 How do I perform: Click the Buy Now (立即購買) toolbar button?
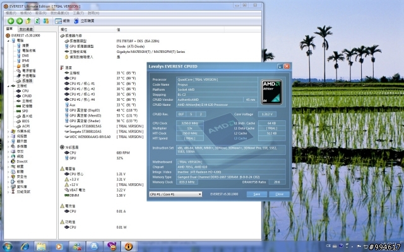[84, 21]
